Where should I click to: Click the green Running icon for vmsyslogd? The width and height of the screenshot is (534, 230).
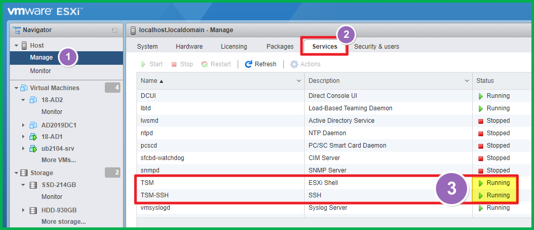(x=481, y=208)
